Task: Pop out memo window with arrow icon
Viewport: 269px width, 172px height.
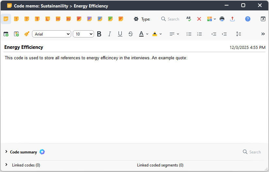Action: click(x=263, y=19)
